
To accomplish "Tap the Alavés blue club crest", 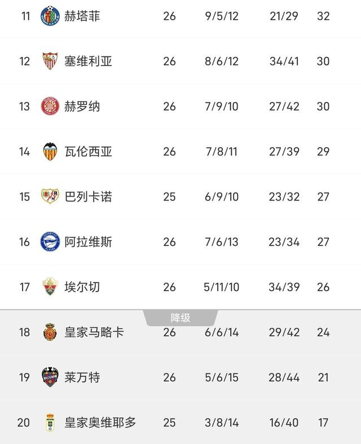I will tap(50, 242).
